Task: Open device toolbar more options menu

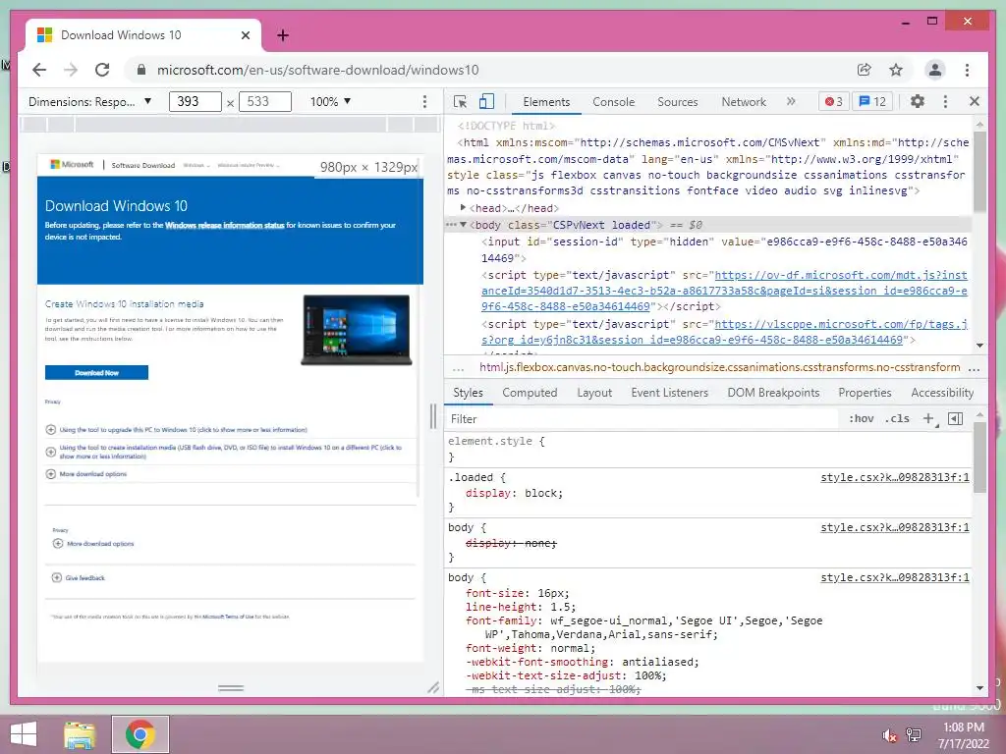Action: pos(424,101)
